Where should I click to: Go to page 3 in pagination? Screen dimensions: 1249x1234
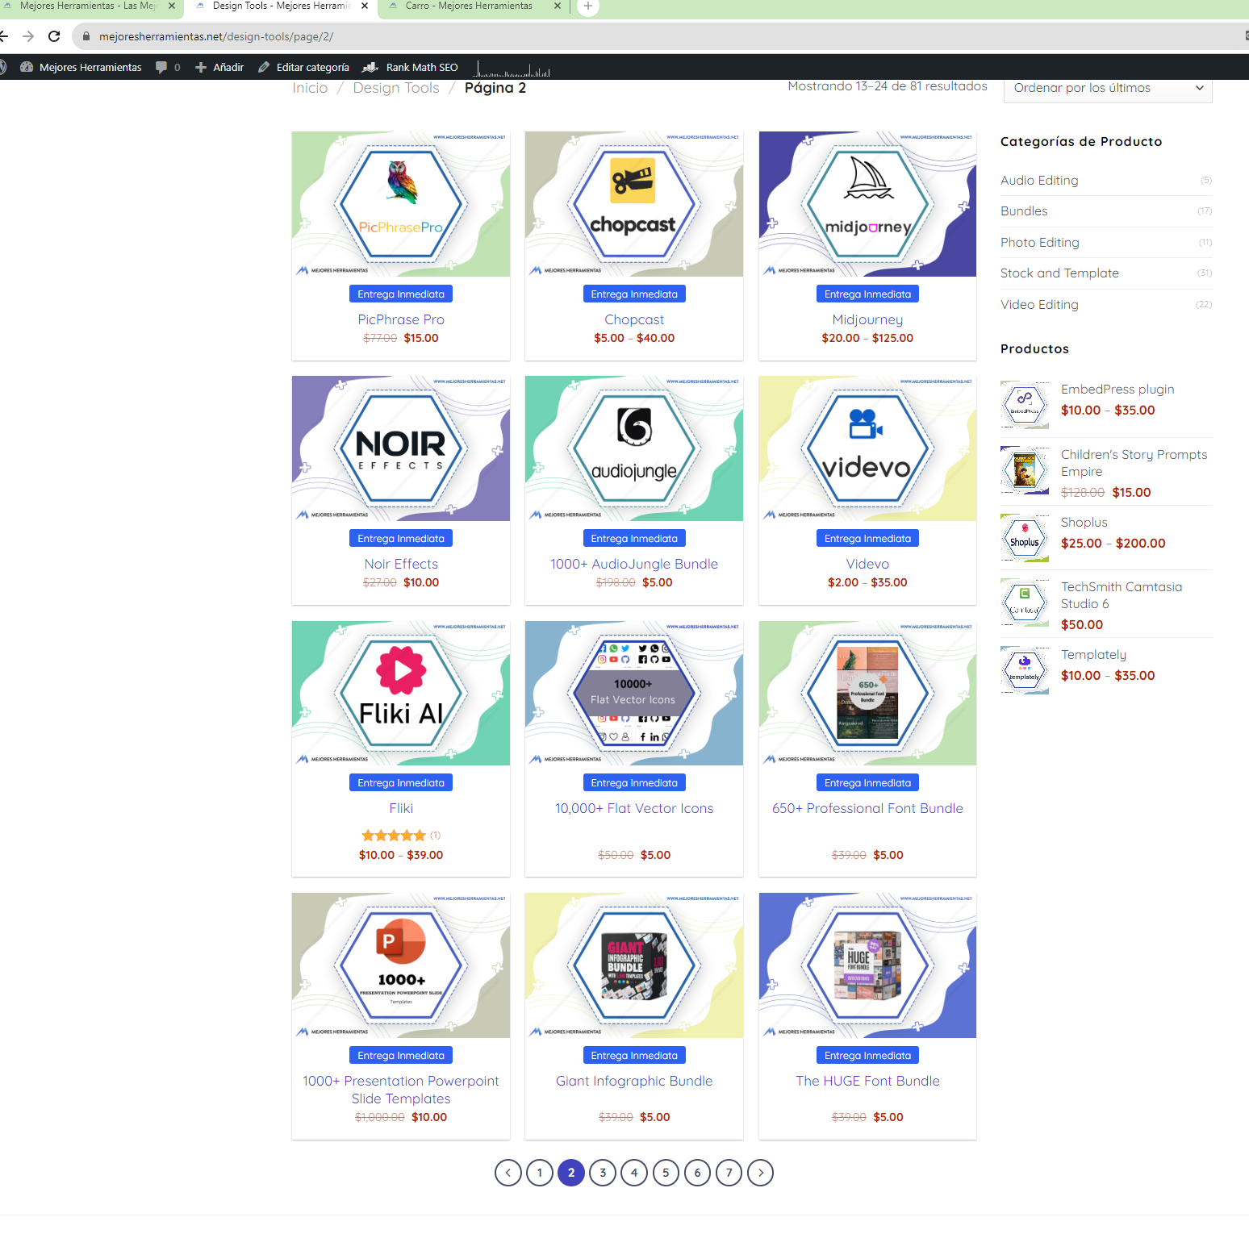(x=603, y=1173)
